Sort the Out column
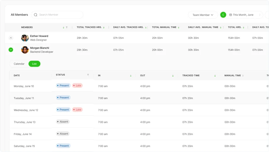 coord(173,76)
